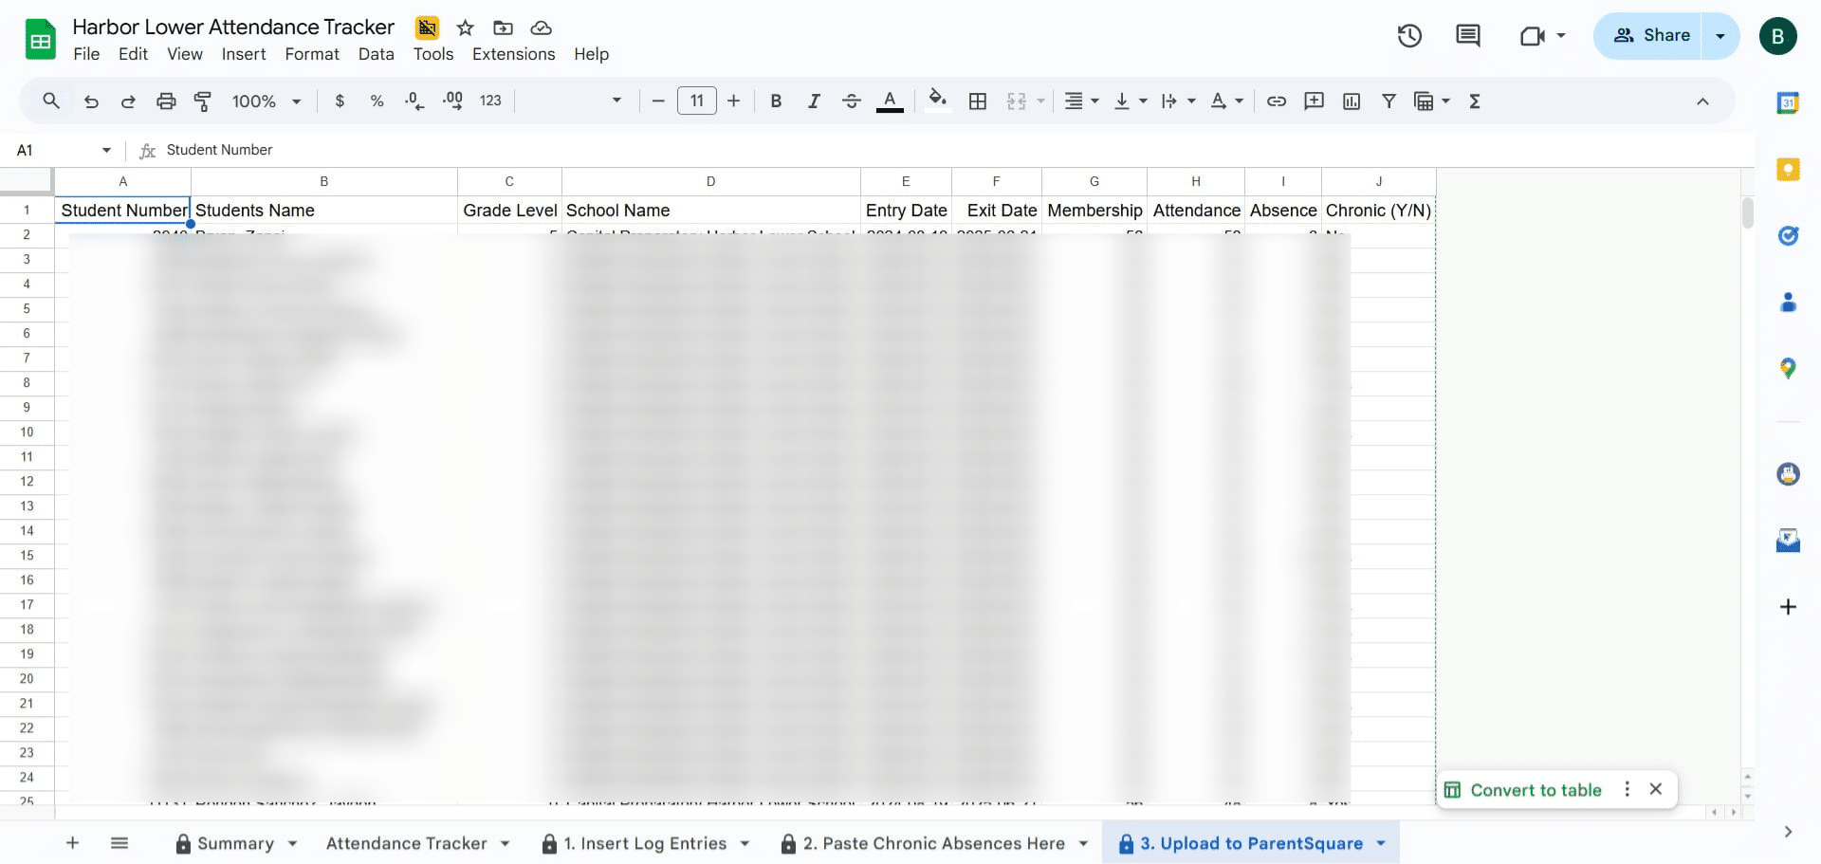Click the Insert chart icon
This screenshot has width=1821, height=864.
tap(1352, 101)
